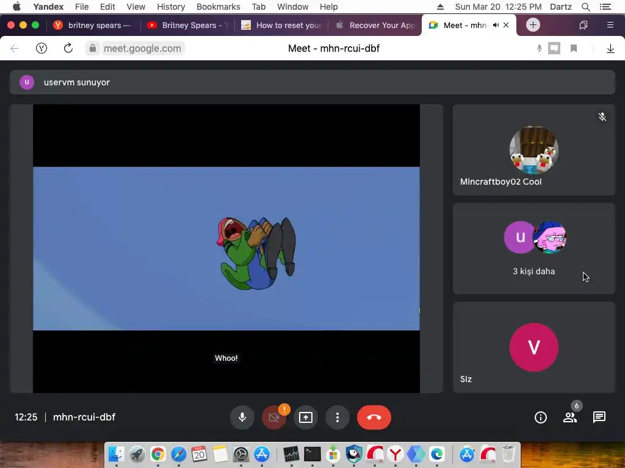Screen dimensions: 625x468
Task: Open the History menu
Action: [x=171, y=7]
